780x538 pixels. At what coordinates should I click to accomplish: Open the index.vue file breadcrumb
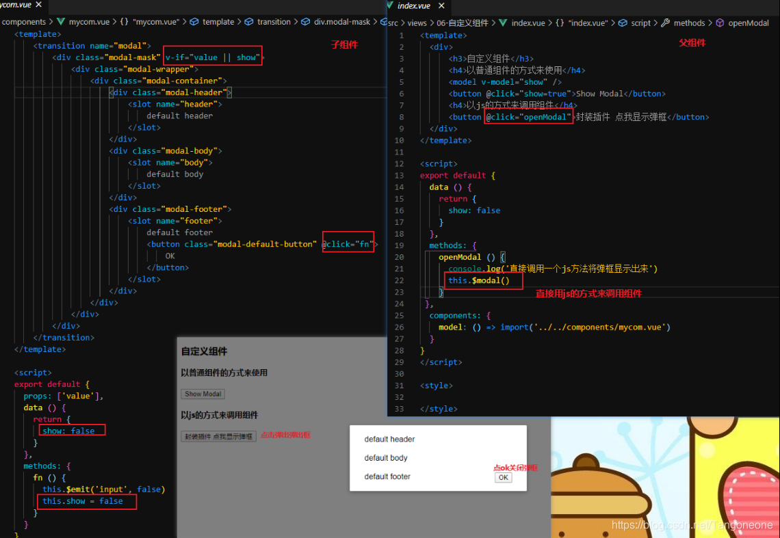(x=528, y=23)
